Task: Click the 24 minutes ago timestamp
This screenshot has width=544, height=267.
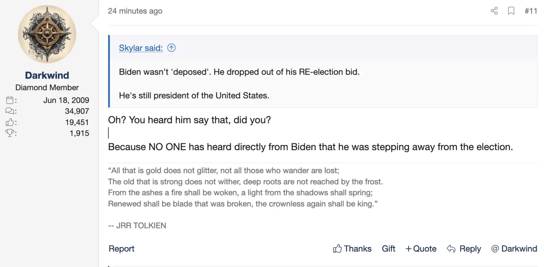Action: [135, 11]
